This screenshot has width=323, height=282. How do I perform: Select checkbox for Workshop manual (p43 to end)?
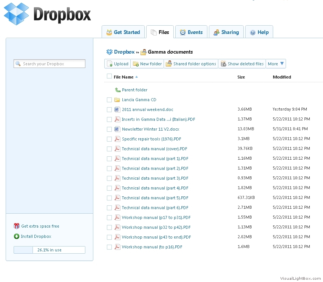point(109,237)
